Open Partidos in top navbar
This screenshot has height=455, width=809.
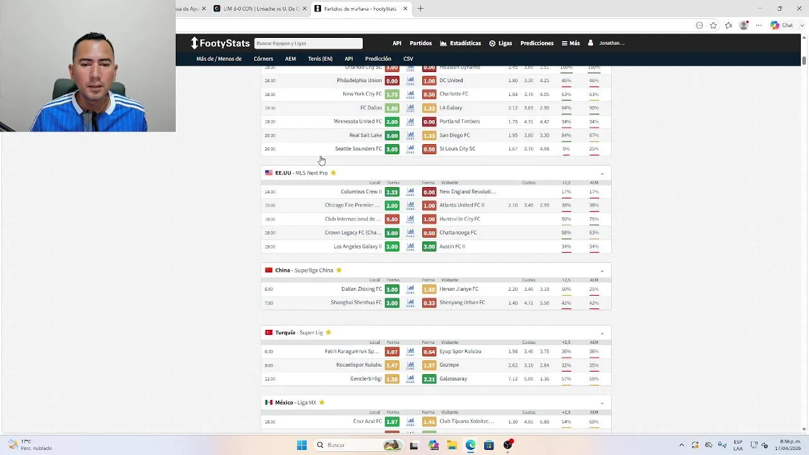pos(420,43)
